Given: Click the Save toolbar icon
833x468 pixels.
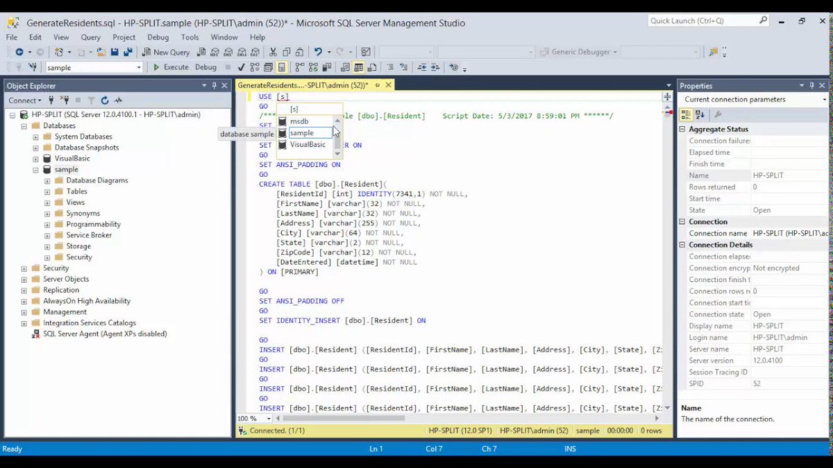Looking at the screenshot, I should point(114,52).
